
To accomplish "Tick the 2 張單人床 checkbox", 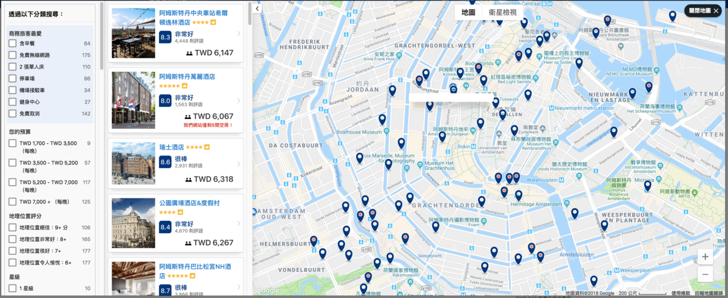I will click(x=12, y=67).
